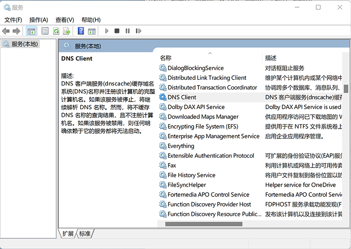Viewport: 351px width, 249px height.
Task: Click description 'Helper service for OneDrive'
Action: [x=301, y=185]
